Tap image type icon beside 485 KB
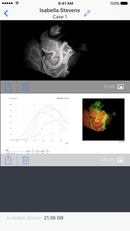The image size is (130, 231). [x=120, y=160]
